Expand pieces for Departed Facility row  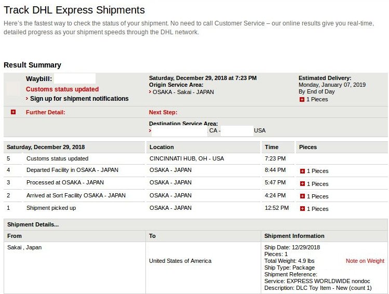click(302, 171)
